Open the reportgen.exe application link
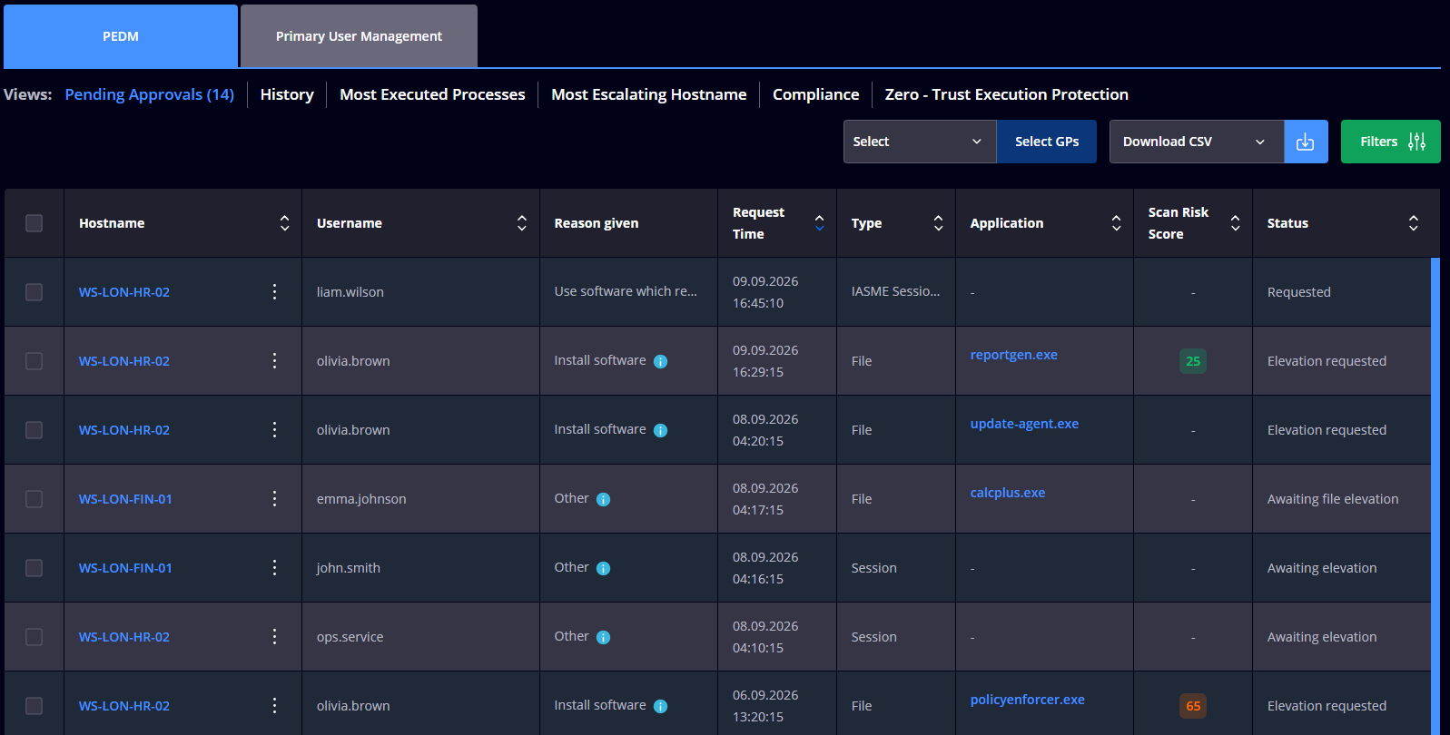Screen dimensions: 1450x735 pos(1014,355)
